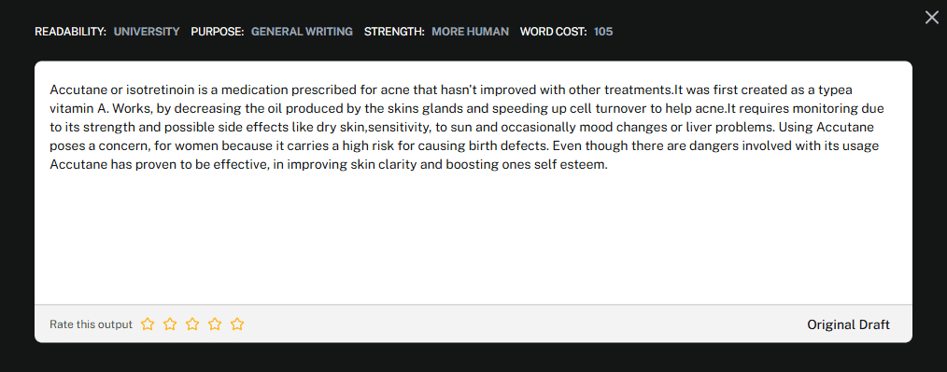Click the WORD COST label
Image resolution: width=947 pixels, height=372 pixels.
553,32
